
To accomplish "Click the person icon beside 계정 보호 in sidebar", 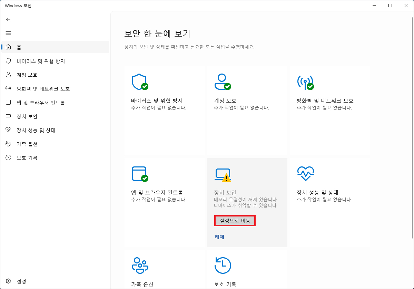I will coord(9,75).
